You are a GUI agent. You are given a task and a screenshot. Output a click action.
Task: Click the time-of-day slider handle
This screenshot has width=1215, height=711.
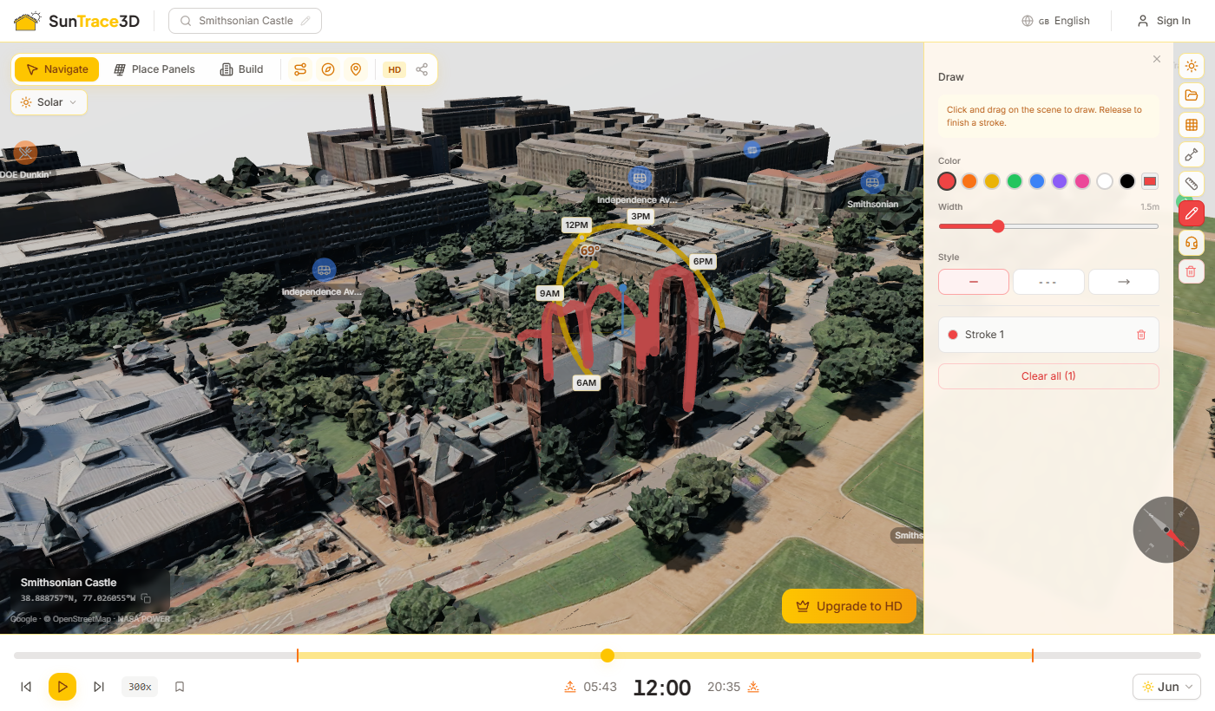pos(607,656)
